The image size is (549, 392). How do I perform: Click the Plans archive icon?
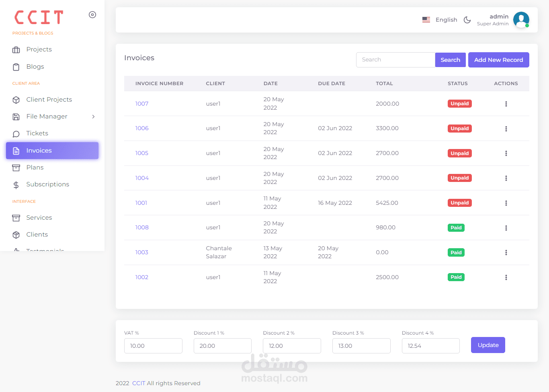(x=16, y=168)
